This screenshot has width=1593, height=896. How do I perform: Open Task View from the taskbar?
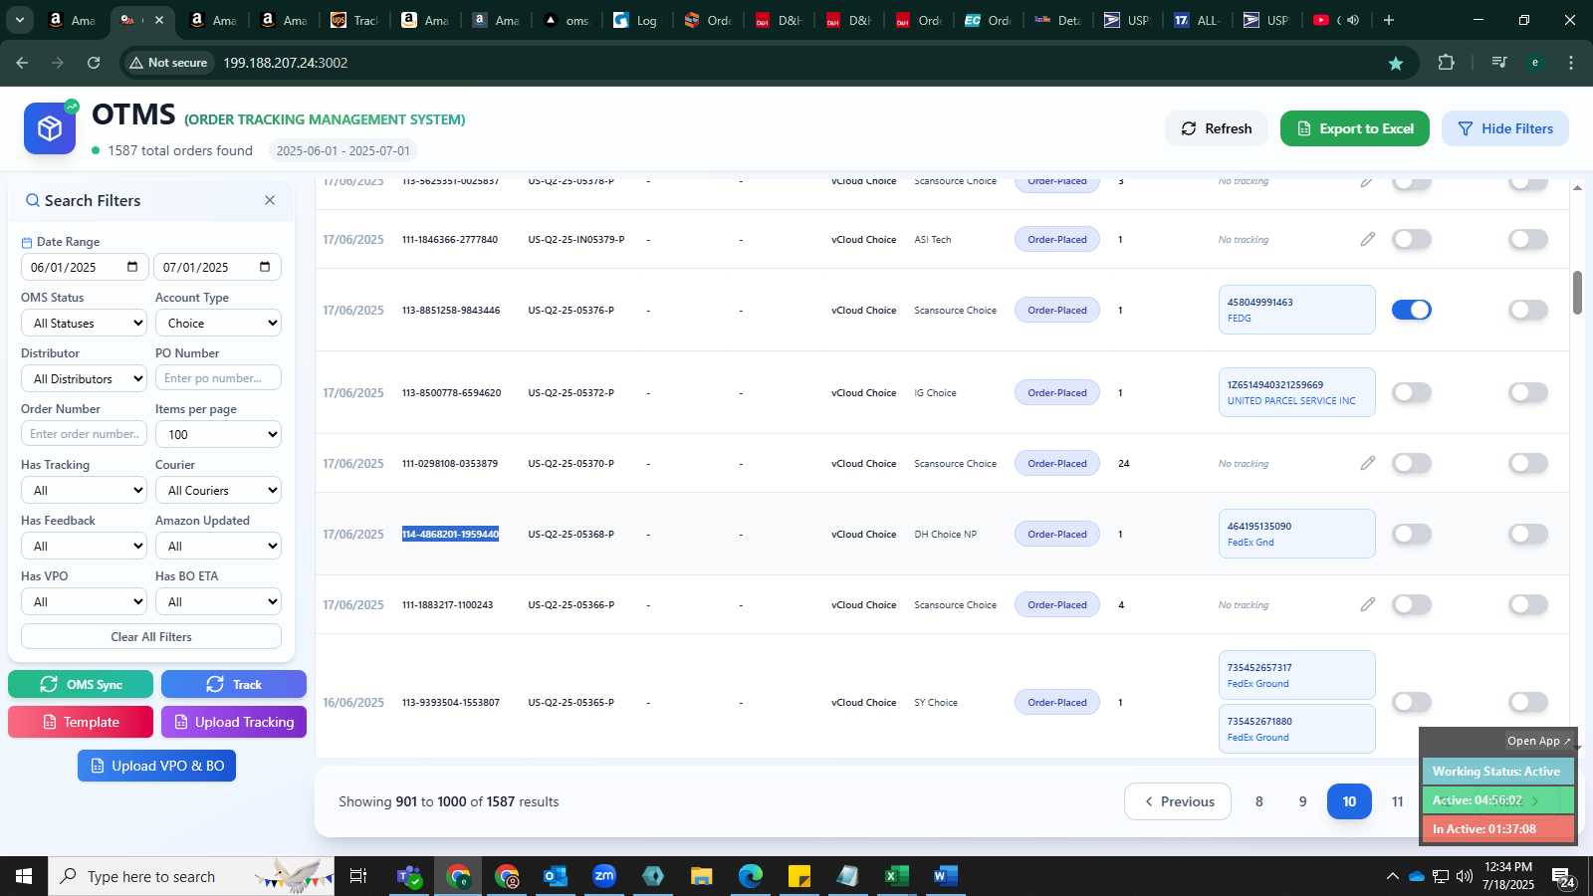click(x=358, y=876)
